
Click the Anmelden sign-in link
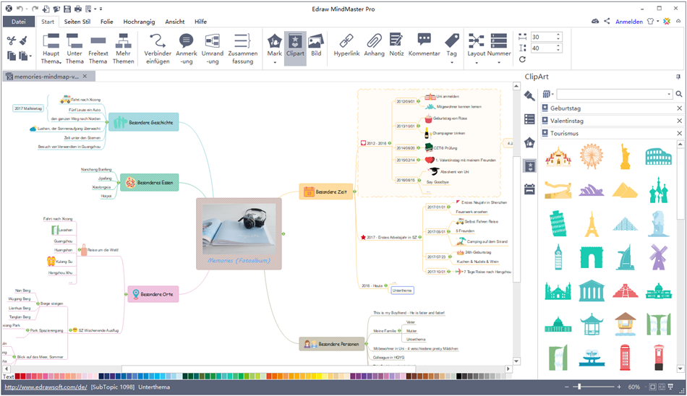(x=628, y=22)
